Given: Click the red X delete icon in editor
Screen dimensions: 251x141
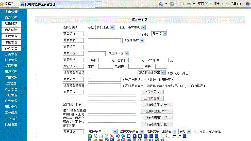Looking at the screenshot, I should point(112,136).
